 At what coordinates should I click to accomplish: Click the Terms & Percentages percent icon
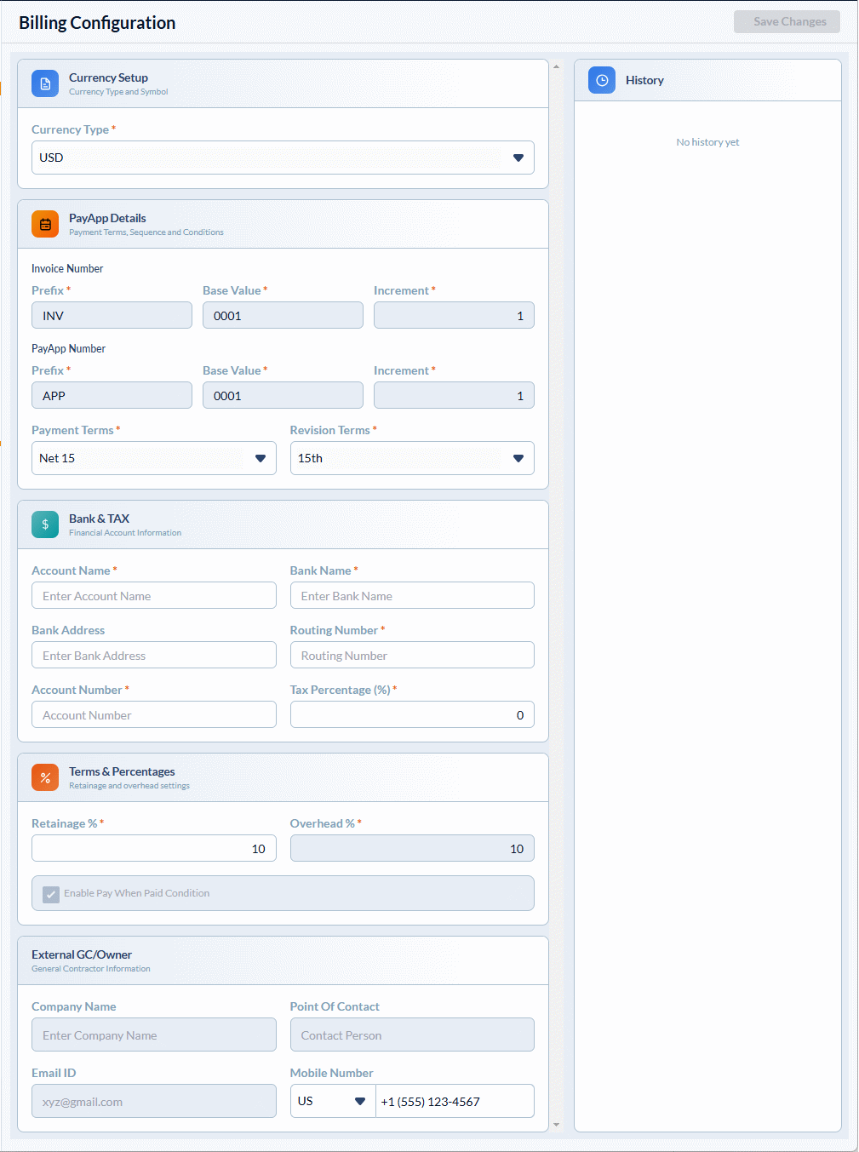click(x=45, y=777)
